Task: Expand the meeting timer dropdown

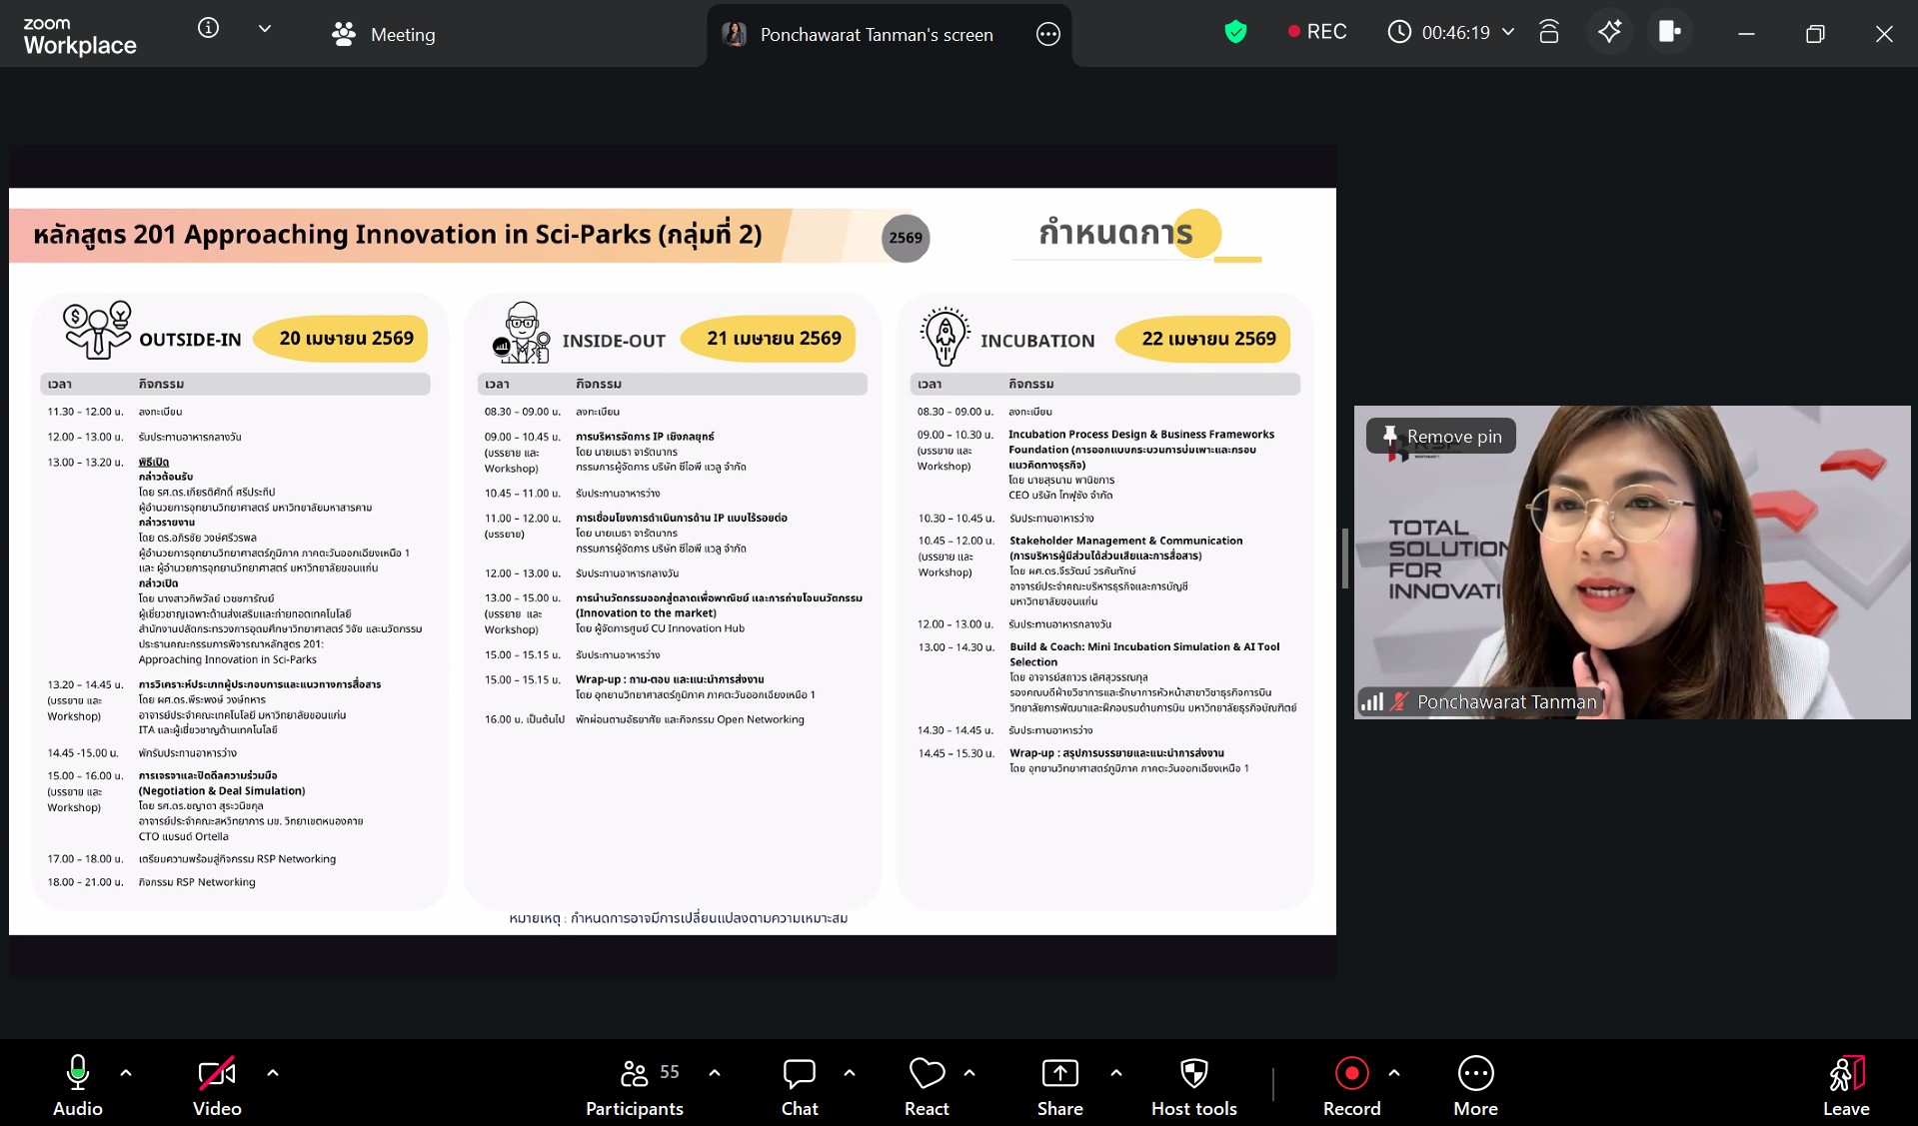Action: point(1508,32)
